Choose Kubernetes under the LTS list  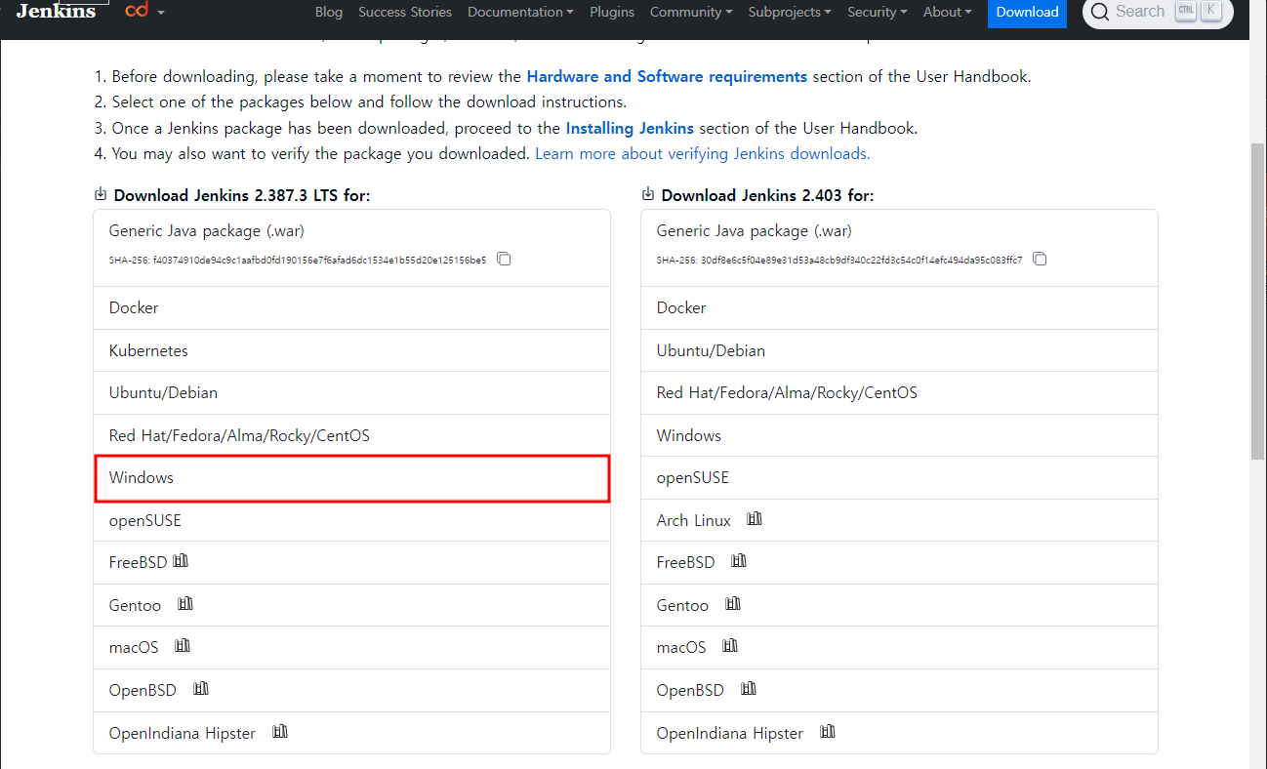pos(351,350)
